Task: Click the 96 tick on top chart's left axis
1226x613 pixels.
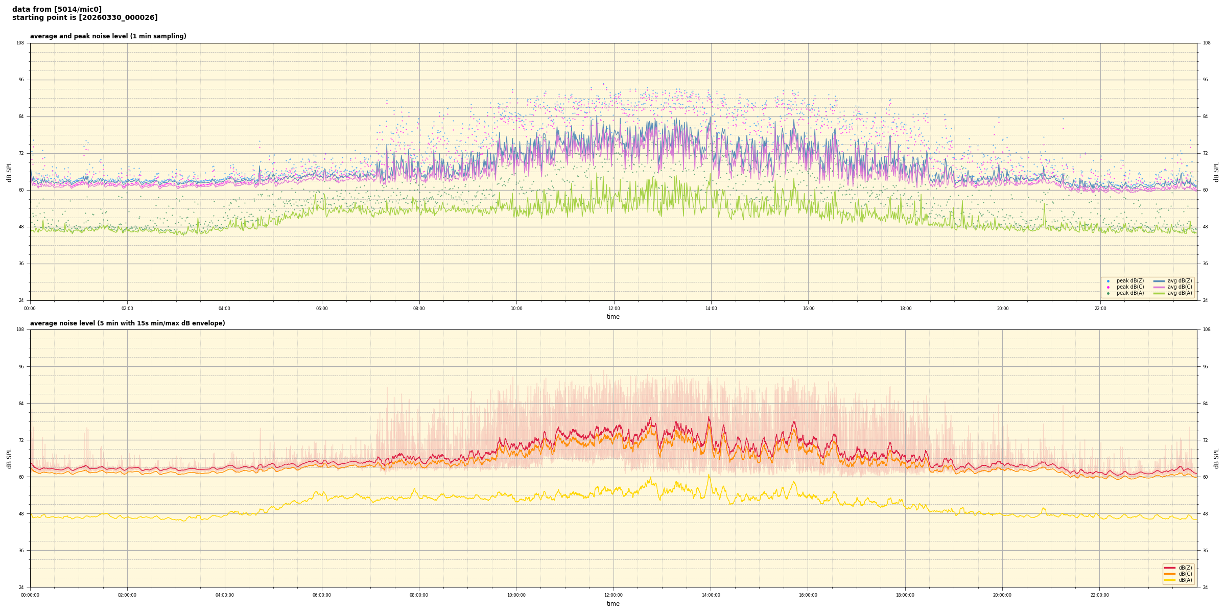Action: point(20,80)
